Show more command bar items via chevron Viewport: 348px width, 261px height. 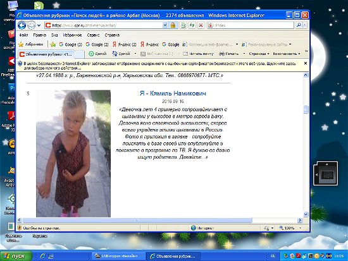pos(306,51)
